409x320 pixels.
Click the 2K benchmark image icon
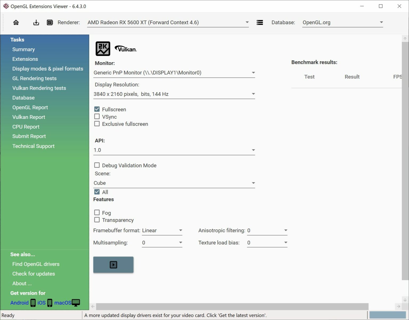[x=103, y=49]
